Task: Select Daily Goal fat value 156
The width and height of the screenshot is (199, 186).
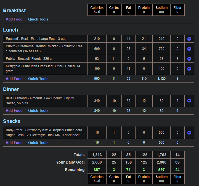Action: [128, 162]
